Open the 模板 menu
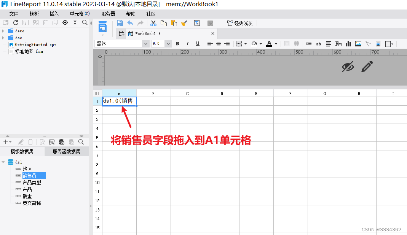 [34, 14]
